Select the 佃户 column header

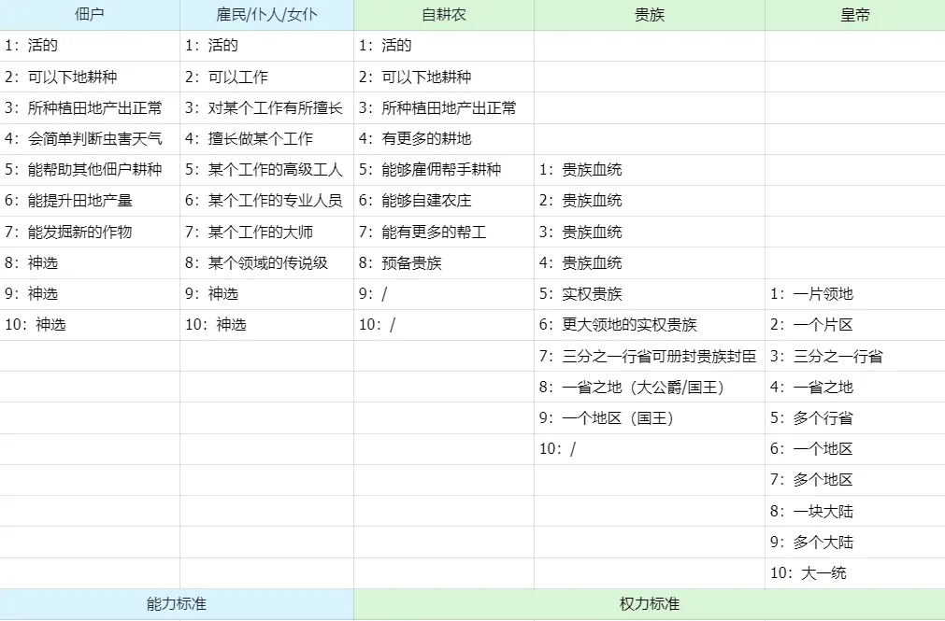[x=90, y=15]
